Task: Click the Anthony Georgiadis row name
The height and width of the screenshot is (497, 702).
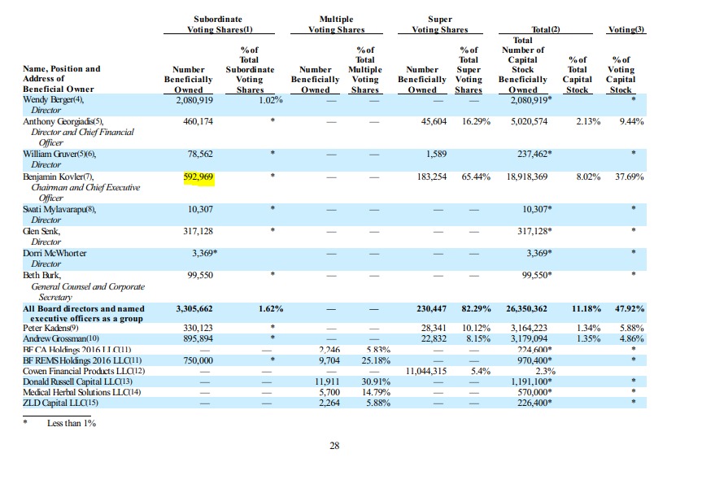Action: click(60, 121)
